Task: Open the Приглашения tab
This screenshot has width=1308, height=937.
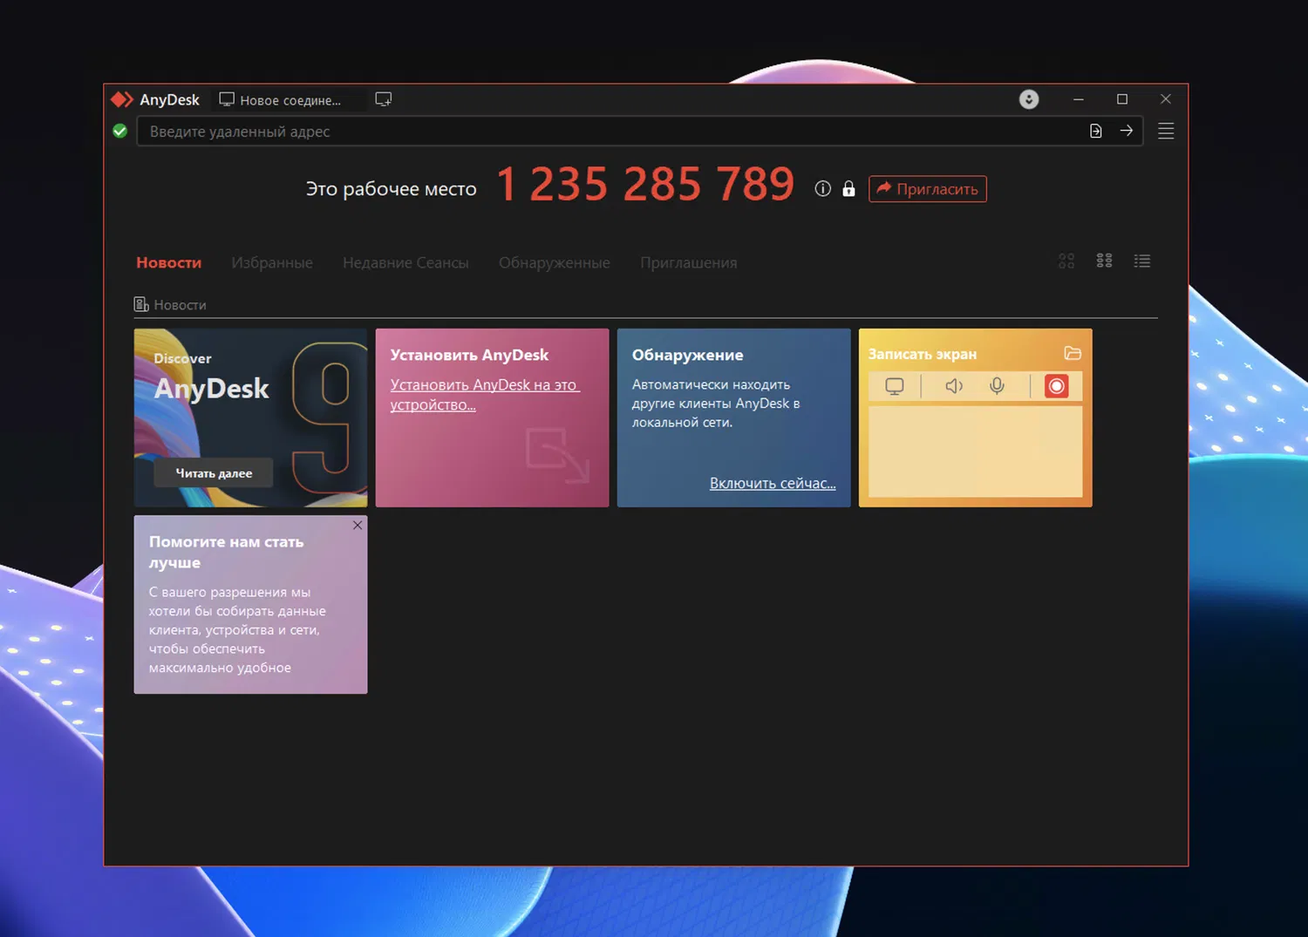Action: (x=689, y=262)
